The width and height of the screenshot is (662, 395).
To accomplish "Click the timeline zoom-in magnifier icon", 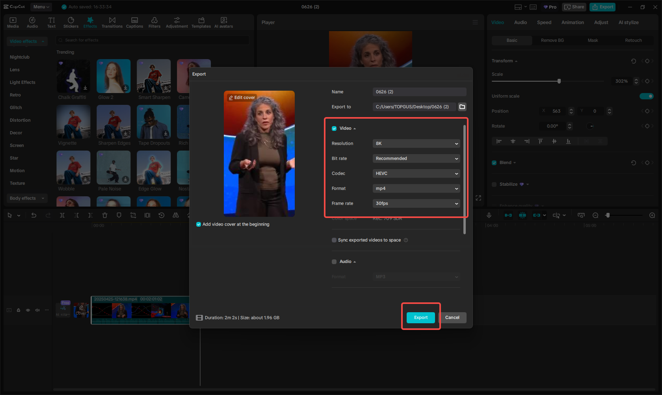I will tap(652, 215).
